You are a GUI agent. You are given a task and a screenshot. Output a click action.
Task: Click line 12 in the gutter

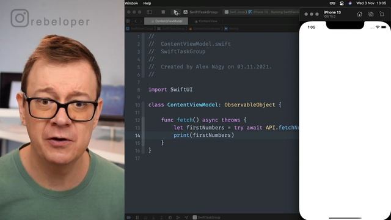coord(137,120)
